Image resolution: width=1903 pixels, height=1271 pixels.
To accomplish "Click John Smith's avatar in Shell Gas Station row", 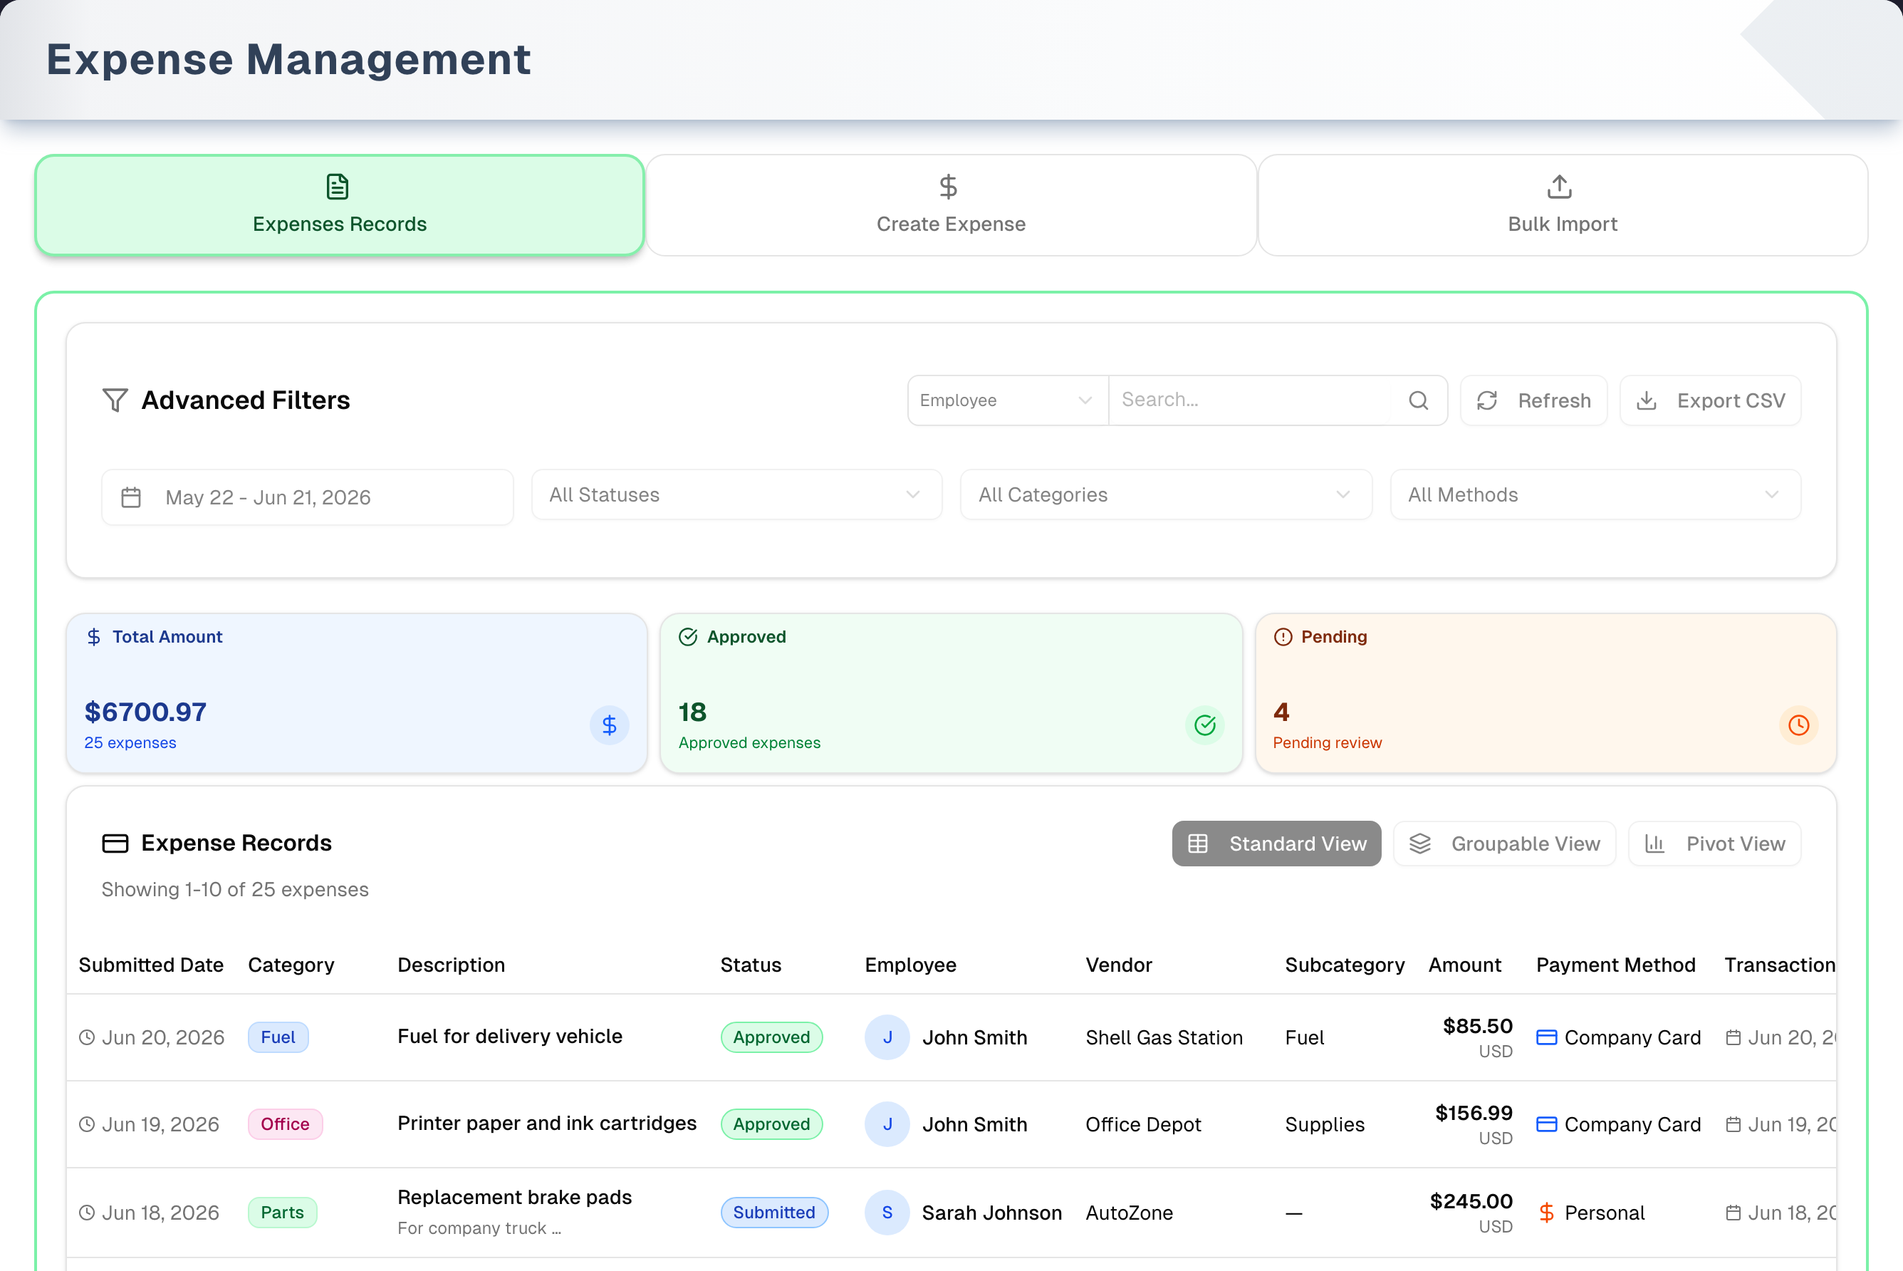I will pyautogui.click(x=887, y=1037).
